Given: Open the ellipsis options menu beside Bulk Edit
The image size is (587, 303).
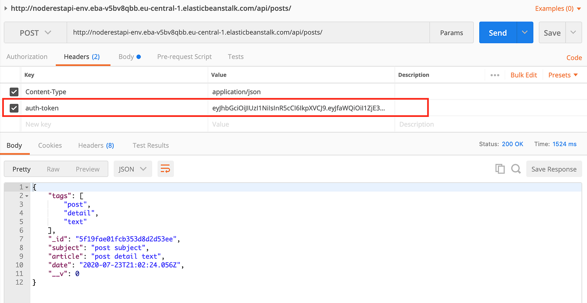Looking at the screenshot, I should pos(495,75).
